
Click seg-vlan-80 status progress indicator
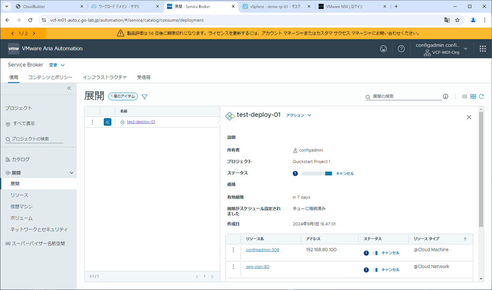click(x=375, y=269)
